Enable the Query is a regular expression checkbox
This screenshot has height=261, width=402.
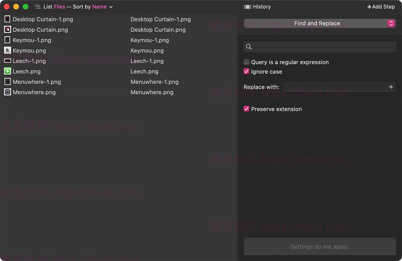(x=246, y=62)
